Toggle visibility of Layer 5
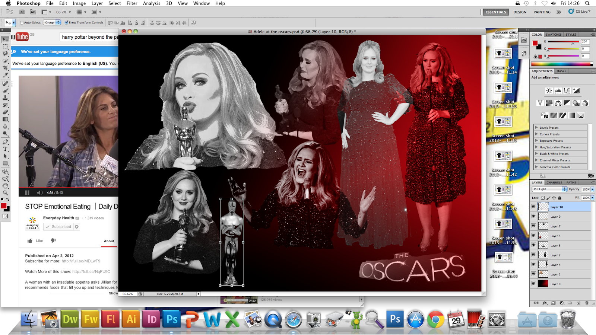Image resolution: width=596 pixels, height=335 pixels. pos(533,236)
